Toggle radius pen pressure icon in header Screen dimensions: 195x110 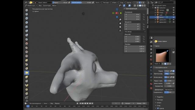(x=69, y=2)
